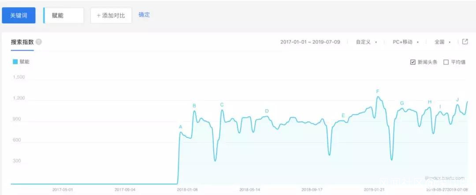Click the 1,200 y-axis value
Viewport: 476px width, 195px height.
click(19, 98)
